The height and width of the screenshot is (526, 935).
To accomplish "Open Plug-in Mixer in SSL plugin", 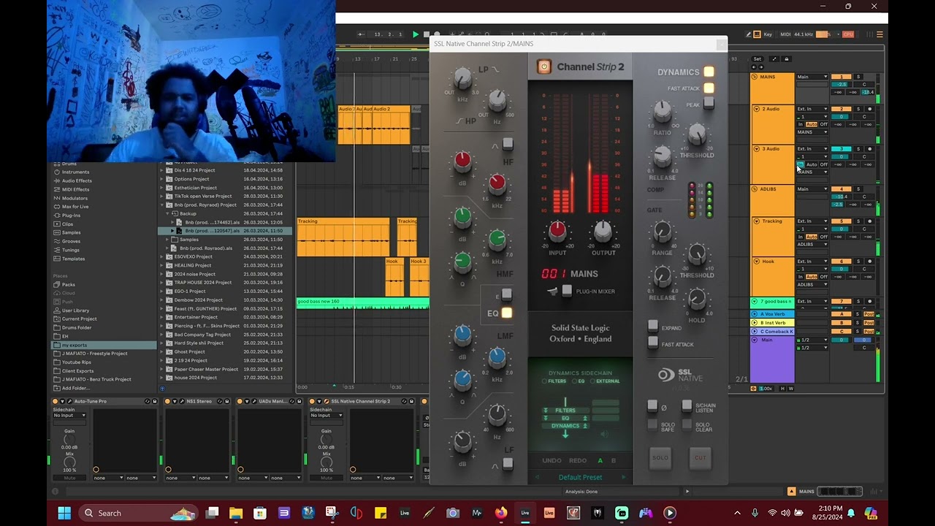I will click(x=566, y=291).
